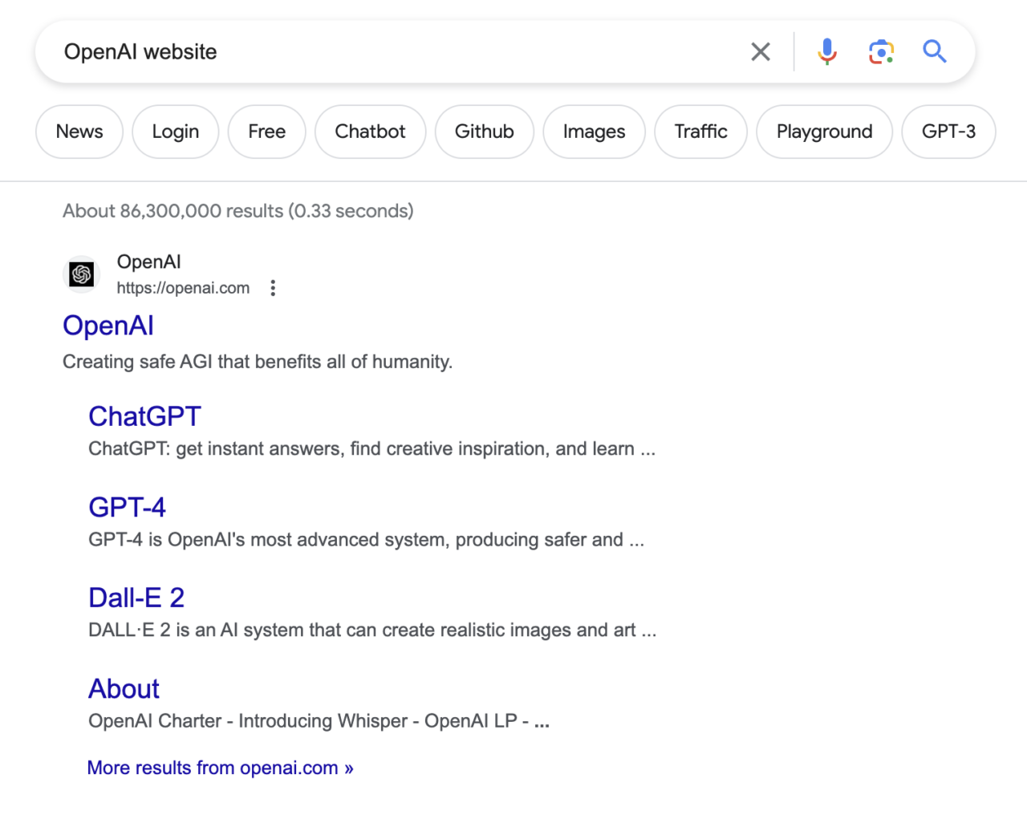Click the 'About 86,300,000 results' count text
The height and width of the screenshot is (819, 1027).
[238, 211]
